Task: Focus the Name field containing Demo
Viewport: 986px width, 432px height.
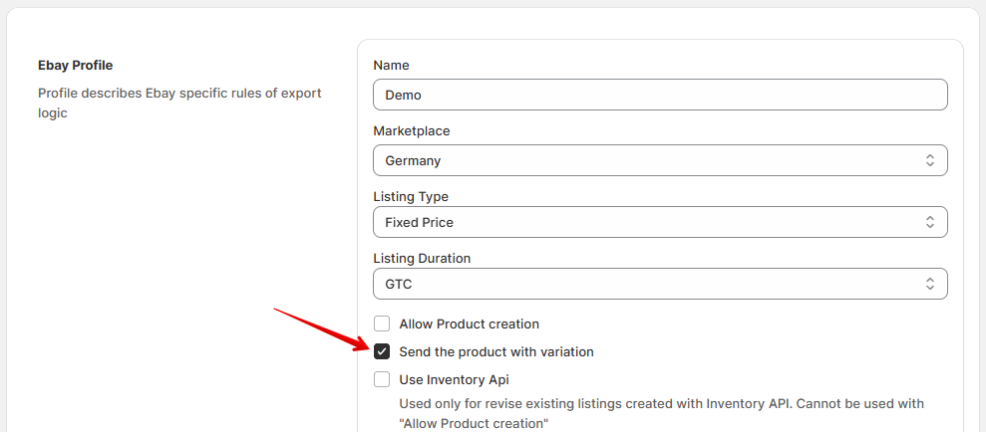Action: [660, 95]
